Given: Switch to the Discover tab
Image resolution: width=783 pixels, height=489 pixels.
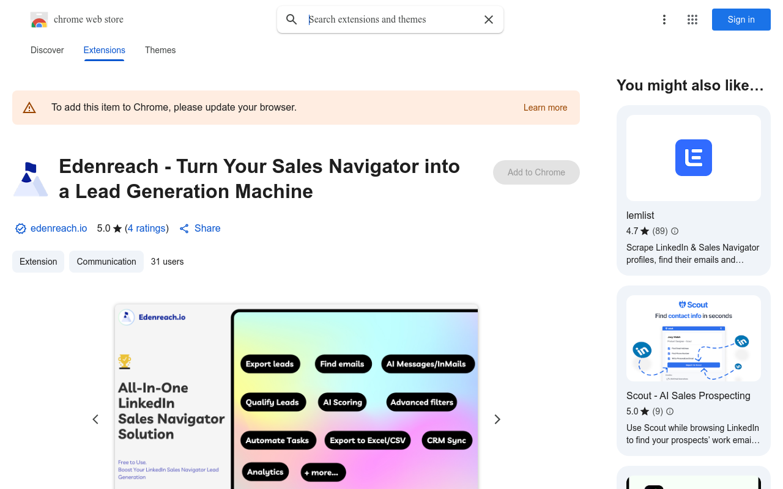Looking at the screenshot, I should (47, 50).
